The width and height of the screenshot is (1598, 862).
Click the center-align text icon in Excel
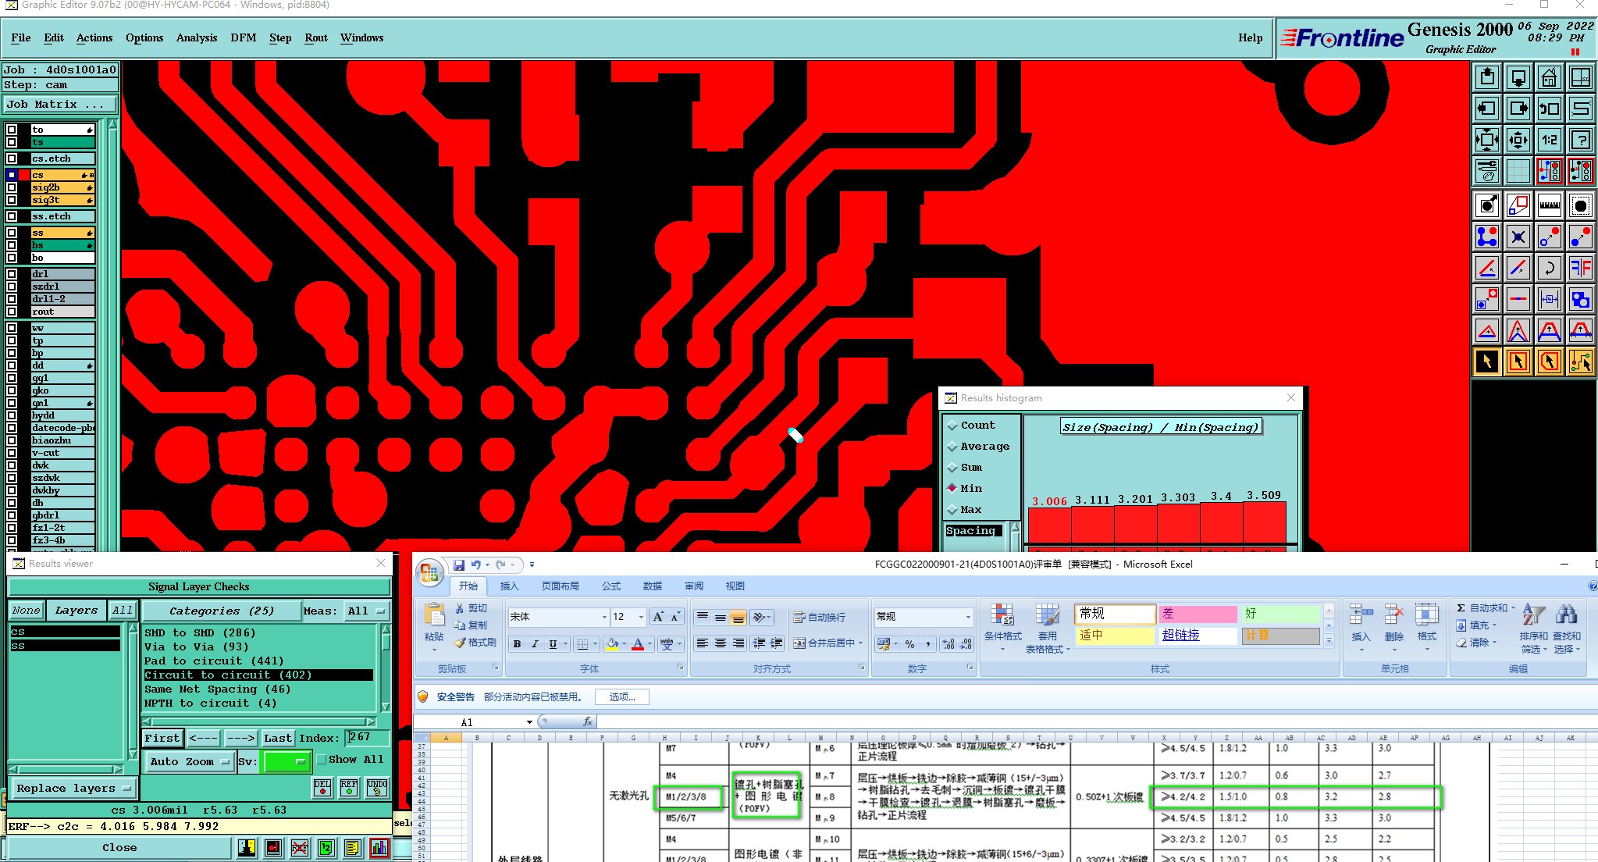click(720, 643)
